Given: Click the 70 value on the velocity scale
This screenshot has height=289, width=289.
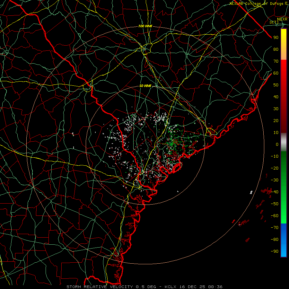Looking at the screenshot, I should [x=276, y=61].
